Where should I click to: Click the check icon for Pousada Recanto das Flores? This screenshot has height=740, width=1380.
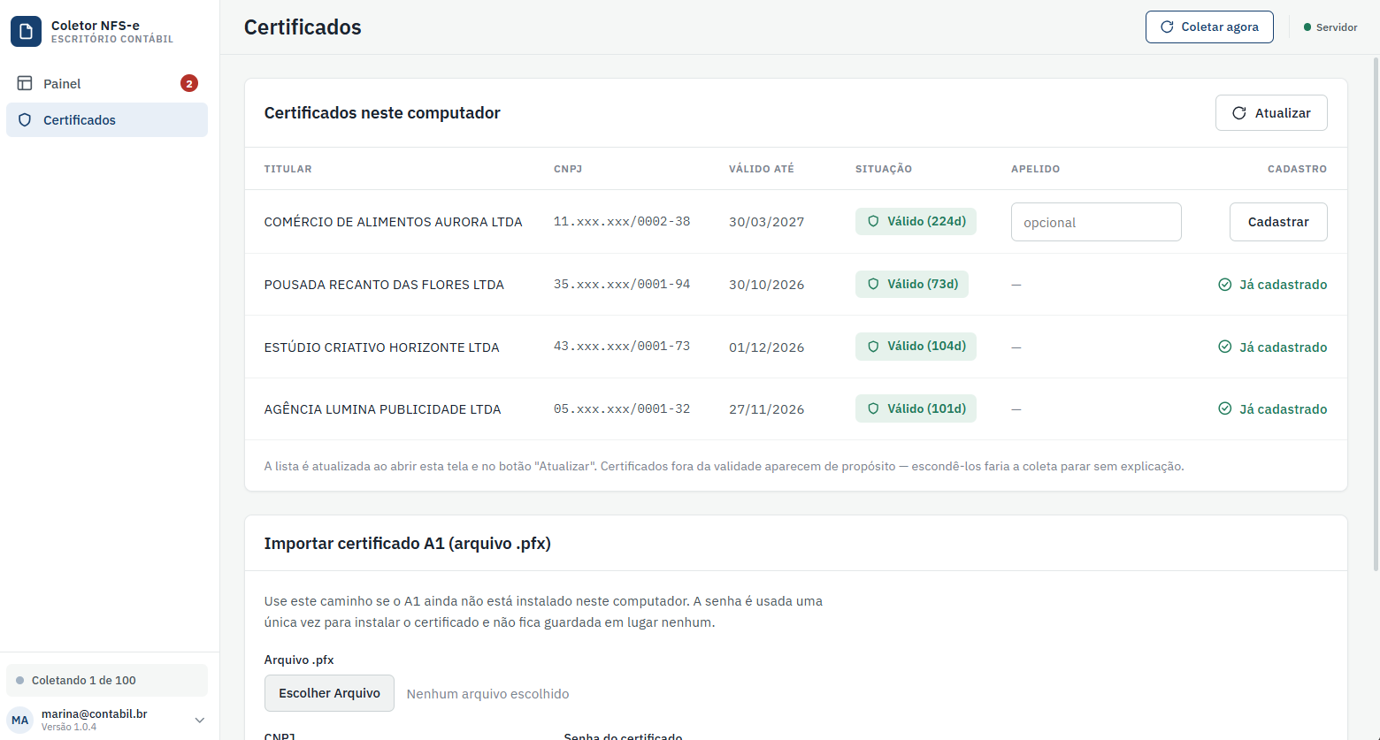pos(1225,285)
